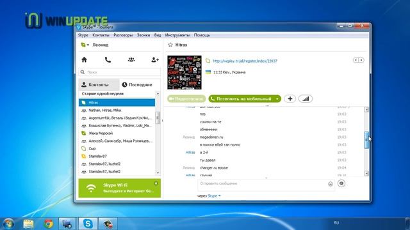The image size is (410, 230).
Task: Open the Nathan, Hitras, Milka group chat
Action: 117,111
